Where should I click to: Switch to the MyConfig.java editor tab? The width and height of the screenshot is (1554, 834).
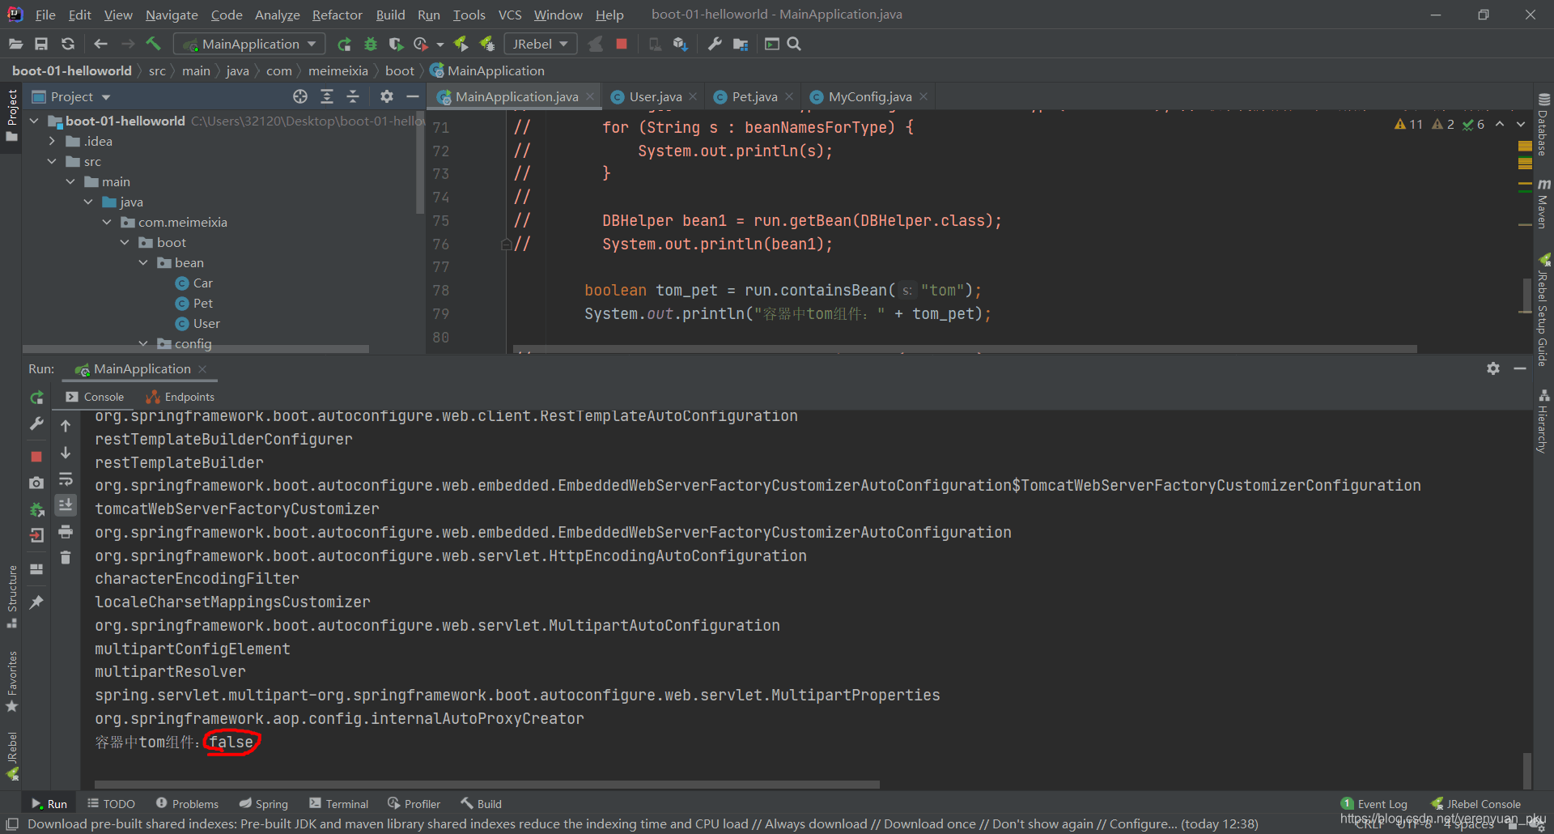pyautogui.click(x=869, y=96)
